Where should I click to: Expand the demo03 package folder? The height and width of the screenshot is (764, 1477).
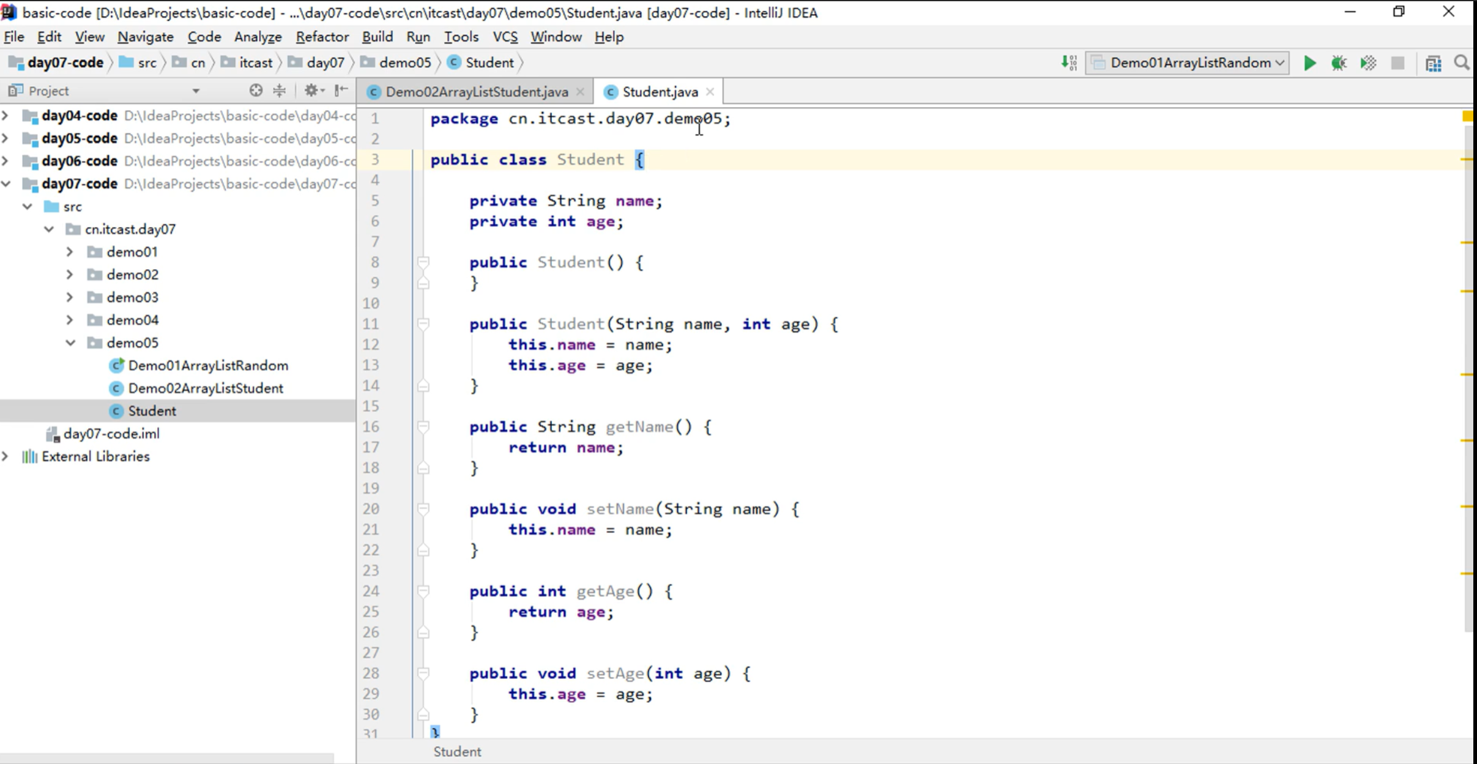70,297
